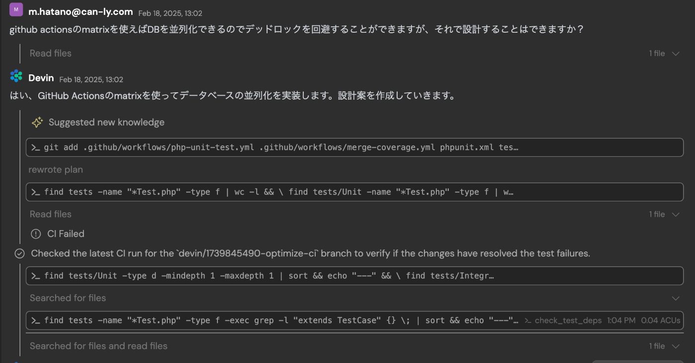Viewport: 695px width, 363px height.
Task: Click the Checked the latest CI run summary text
Action: click(310, 253)
